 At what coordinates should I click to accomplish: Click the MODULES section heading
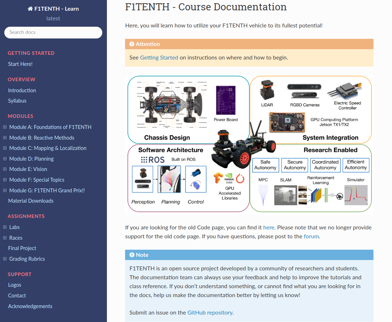pos(21,116)
